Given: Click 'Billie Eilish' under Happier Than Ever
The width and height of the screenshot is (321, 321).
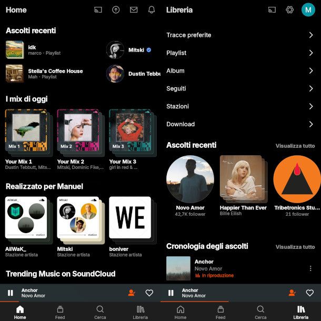Looking at the screenshot, I should [230, 214].
